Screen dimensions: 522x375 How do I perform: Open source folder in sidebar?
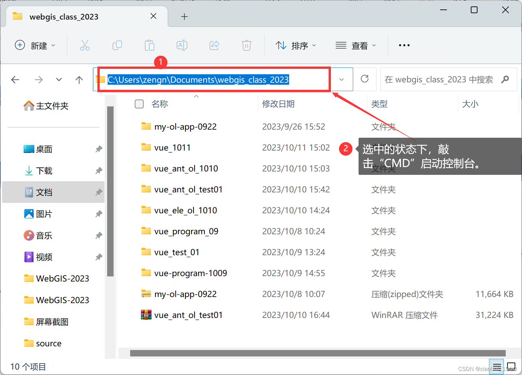point(43,344)
